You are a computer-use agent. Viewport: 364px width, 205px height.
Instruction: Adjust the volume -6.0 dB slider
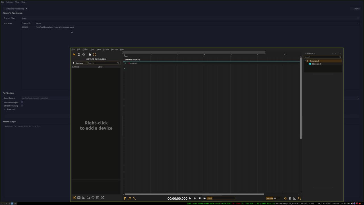coord(273,198)
